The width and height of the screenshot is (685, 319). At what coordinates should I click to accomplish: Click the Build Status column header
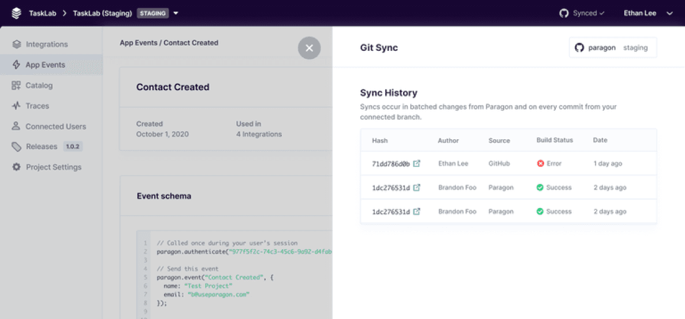[554, 140]
